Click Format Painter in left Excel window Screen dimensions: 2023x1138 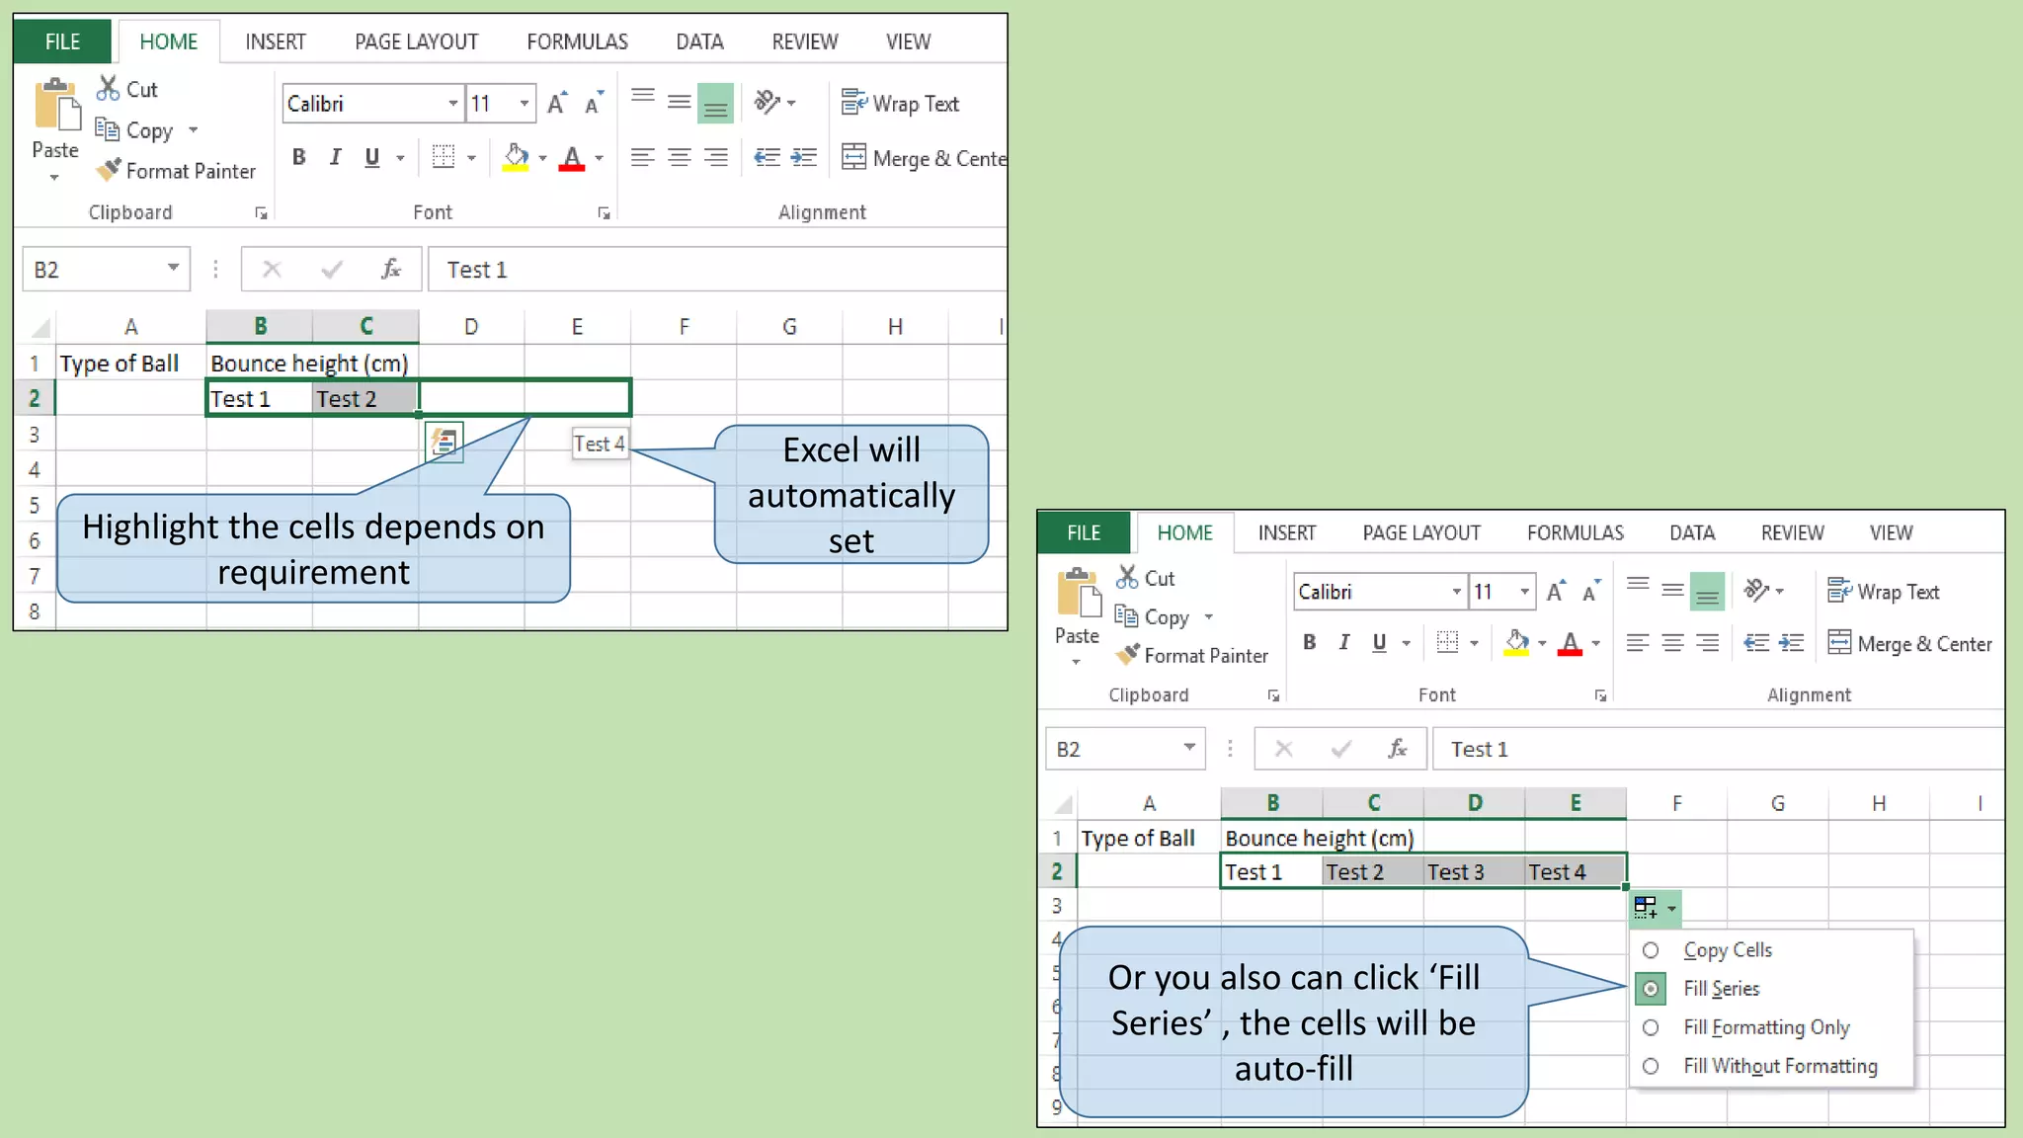point(176,171)
